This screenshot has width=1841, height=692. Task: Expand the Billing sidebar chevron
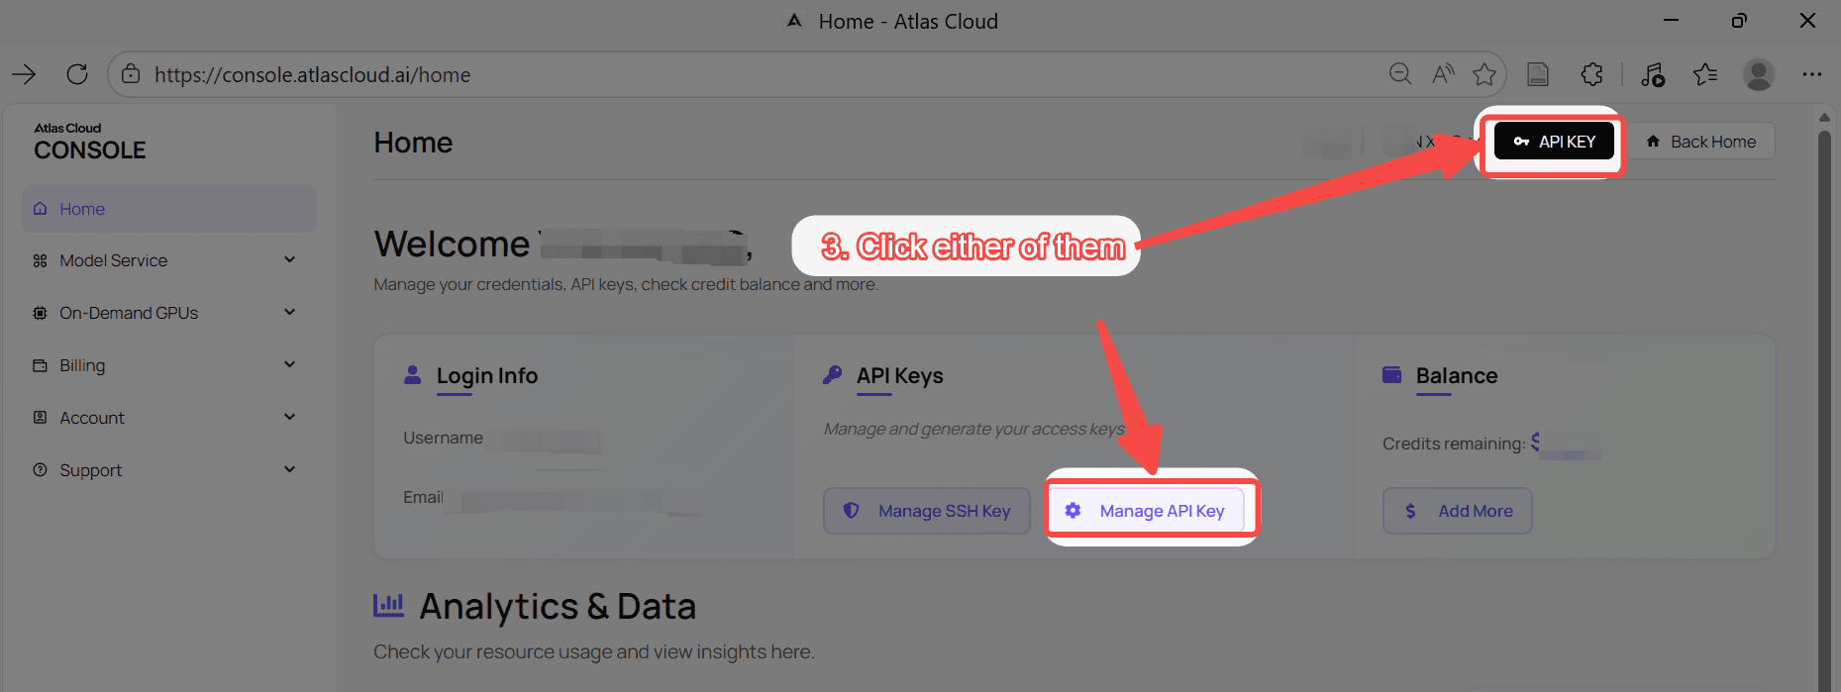(290, 364)
